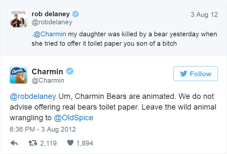View the 1,894 likes count
The height and width of the screenshot is (154, 227).
coord(85,143)
